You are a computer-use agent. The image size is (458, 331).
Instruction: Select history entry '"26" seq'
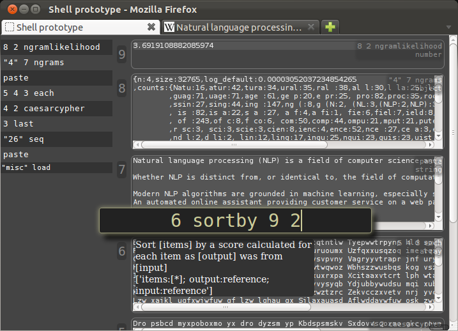click(x=57, y=139)
